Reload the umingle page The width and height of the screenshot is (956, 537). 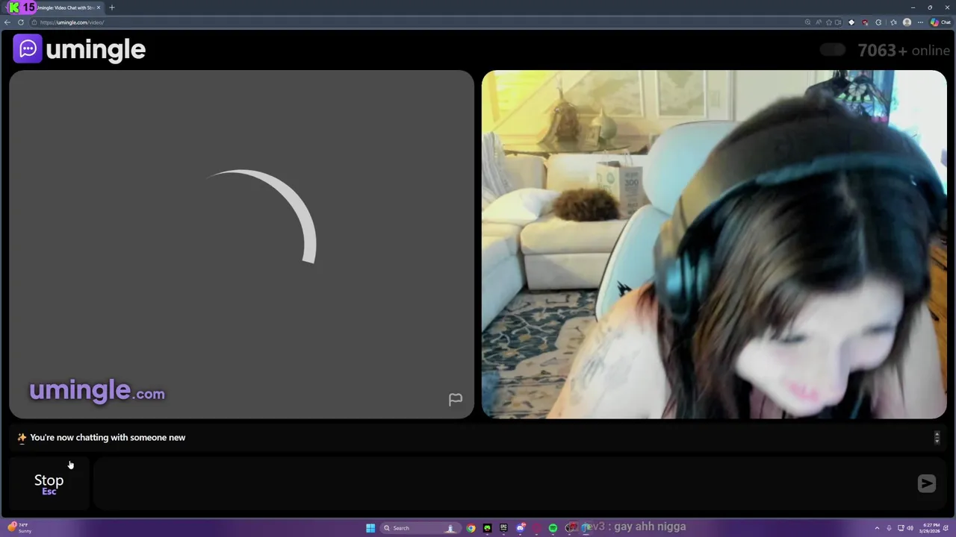pyautogui.click(x=21, y=22)
